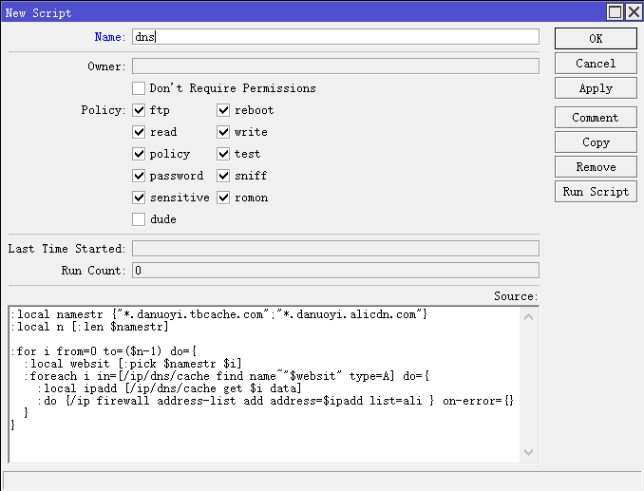Run the script now
This screenshot has height=491, width=644.
click(596, 192)
